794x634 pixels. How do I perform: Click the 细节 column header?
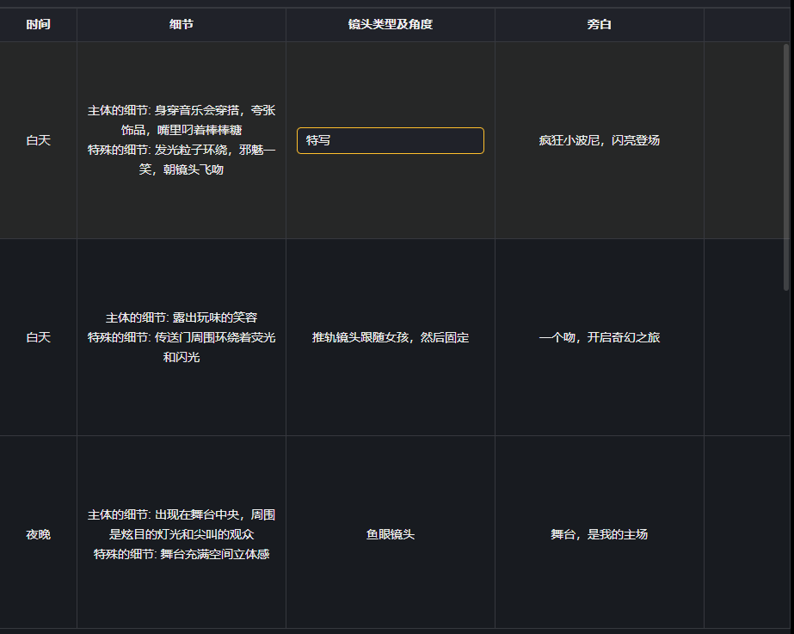pyautogui.click(x=182, y=24)
